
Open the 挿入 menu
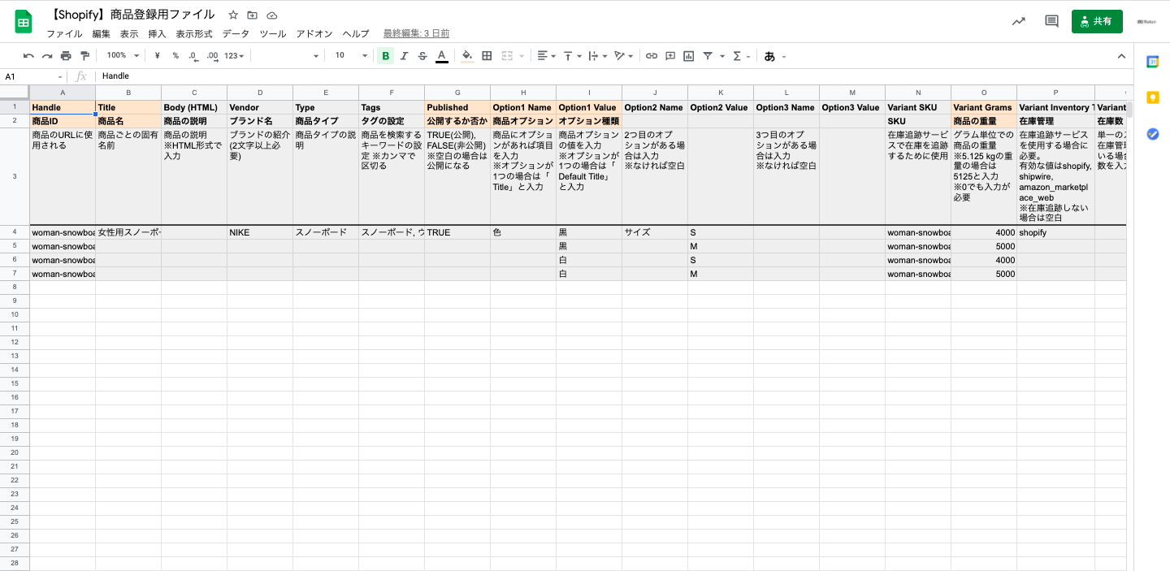click(x=157, y=34)
